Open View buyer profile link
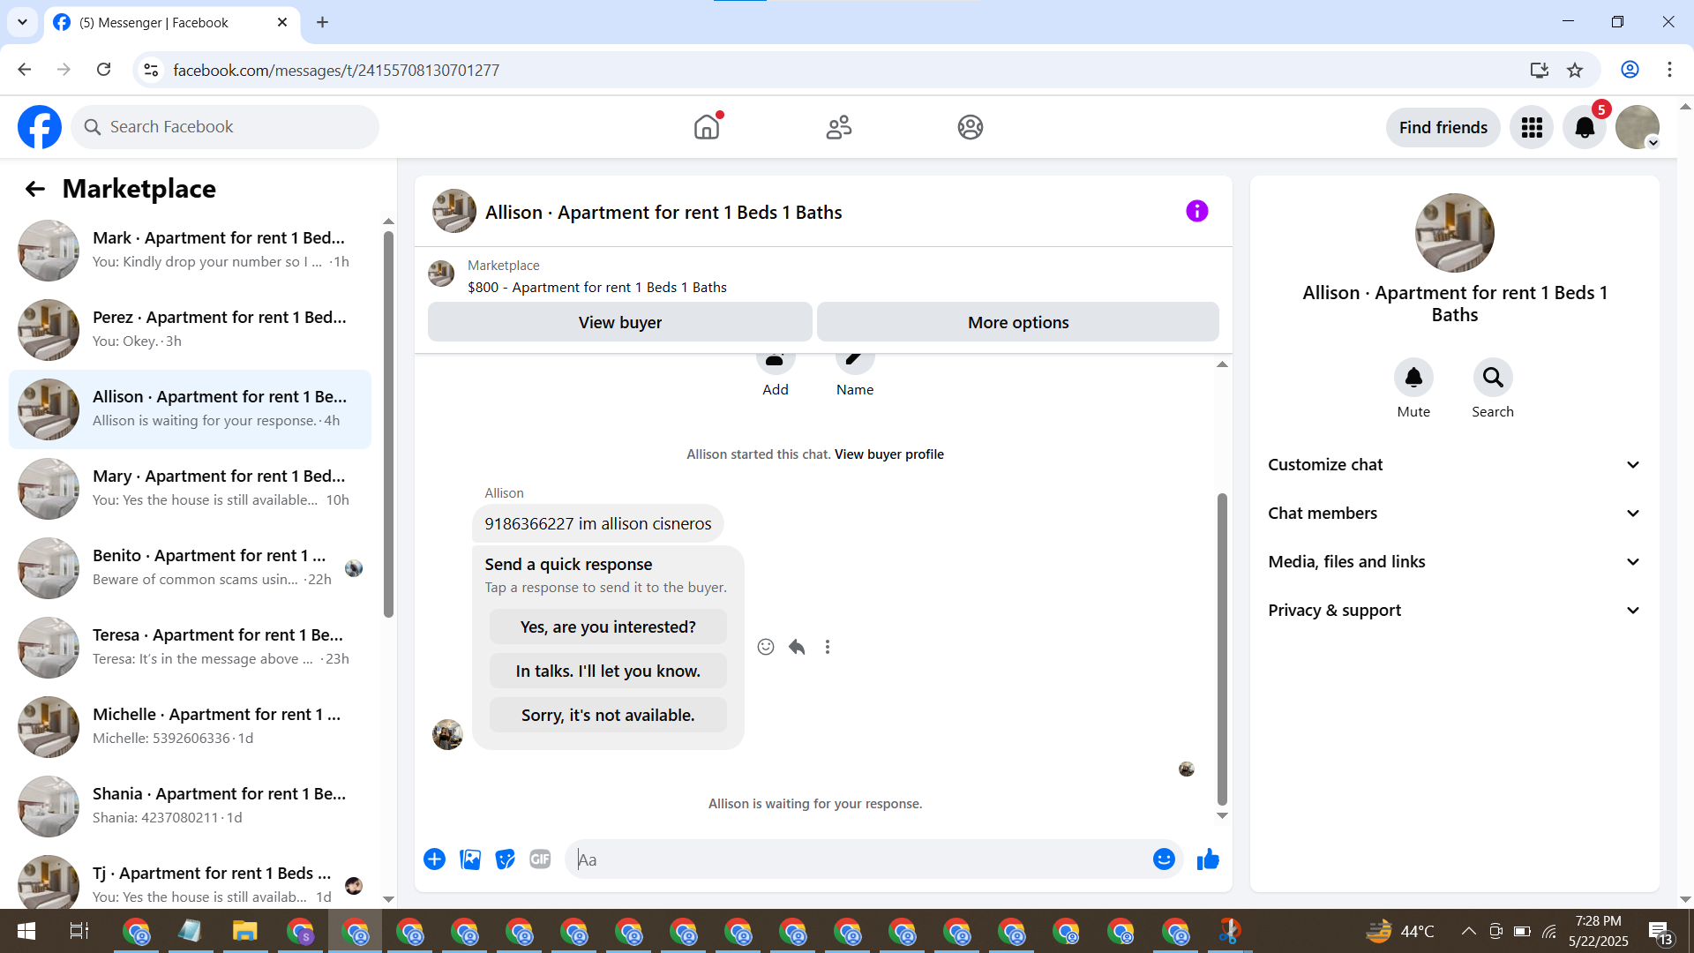The width and height of the screenshot is (1694, 953). tap(889, 454)
